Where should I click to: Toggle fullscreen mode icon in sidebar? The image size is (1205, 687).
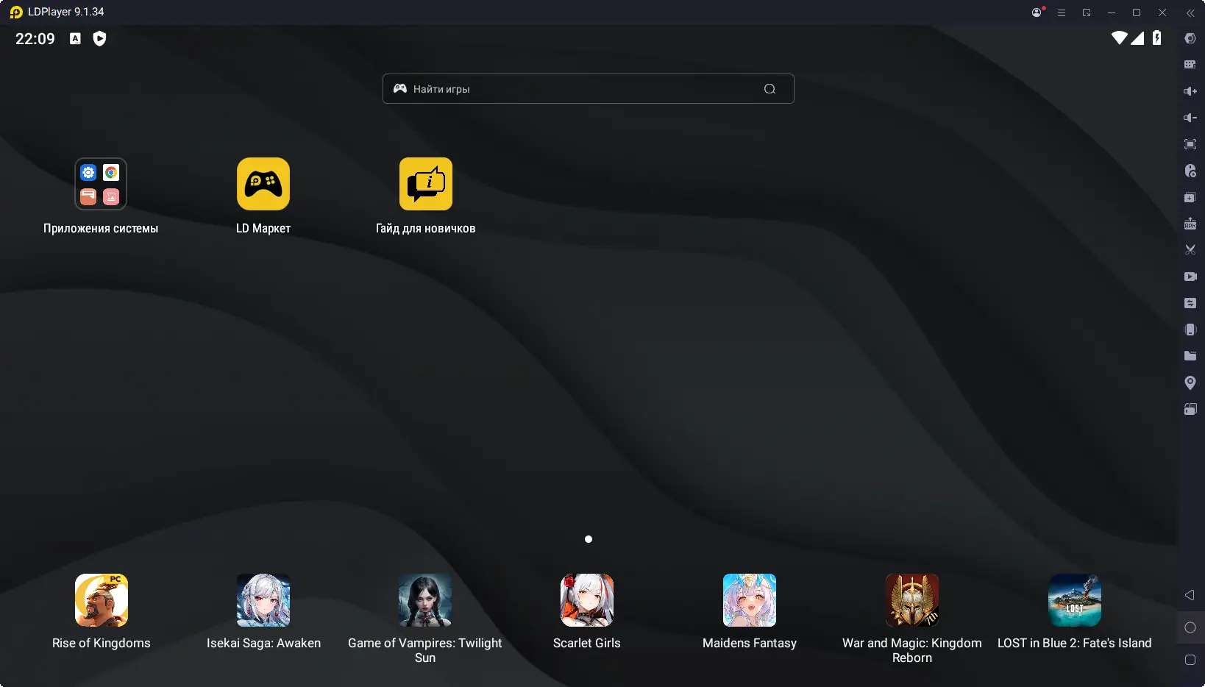[x=1190, y=144]
